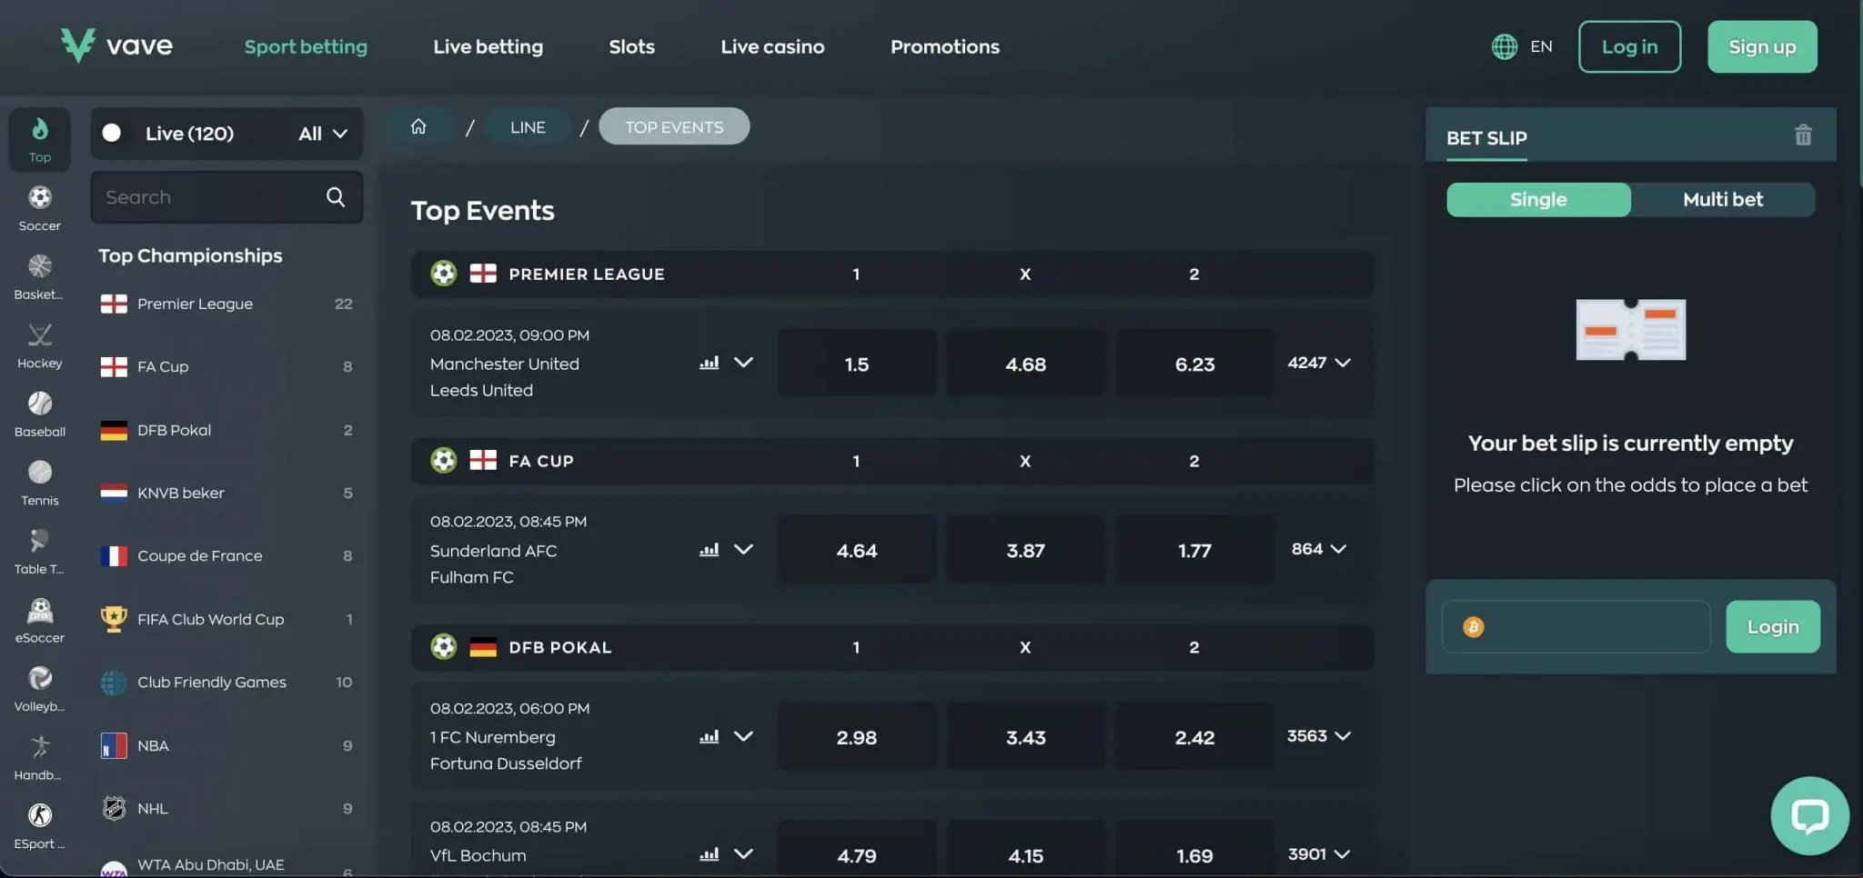The width and height of the screenshot is (1863, 878).
Task: Open Club Friendly Games in sidebar
Action: point(227,682)
